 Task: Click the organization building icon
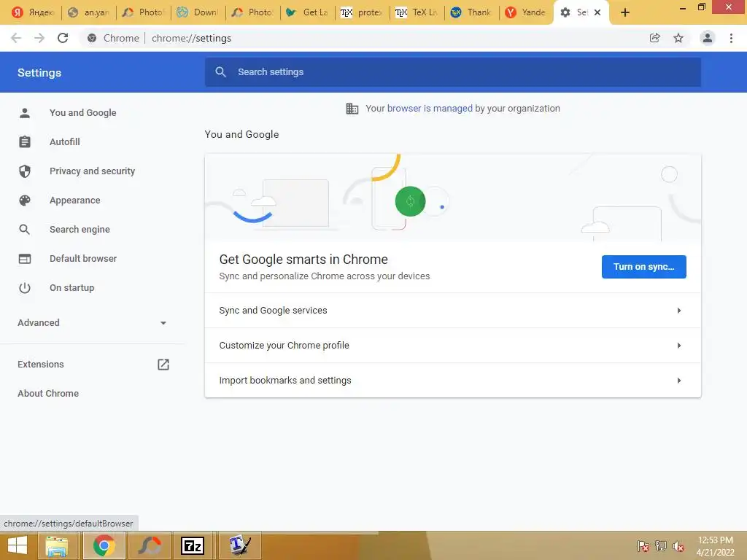pos(352,109)
